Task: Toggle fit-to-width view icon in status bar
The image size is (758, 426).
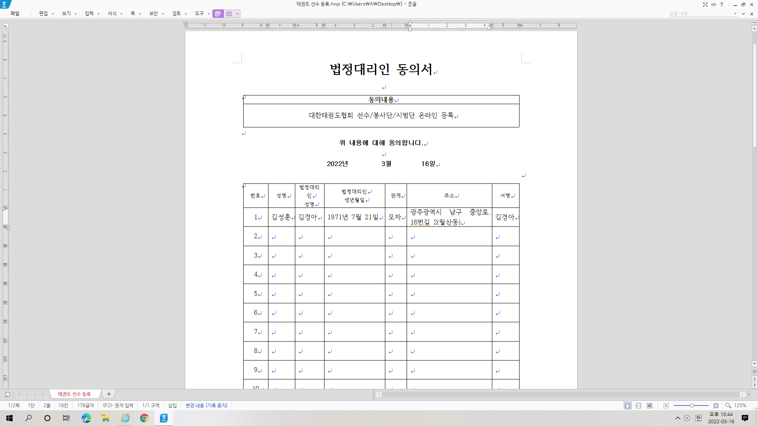Action: 638,405
